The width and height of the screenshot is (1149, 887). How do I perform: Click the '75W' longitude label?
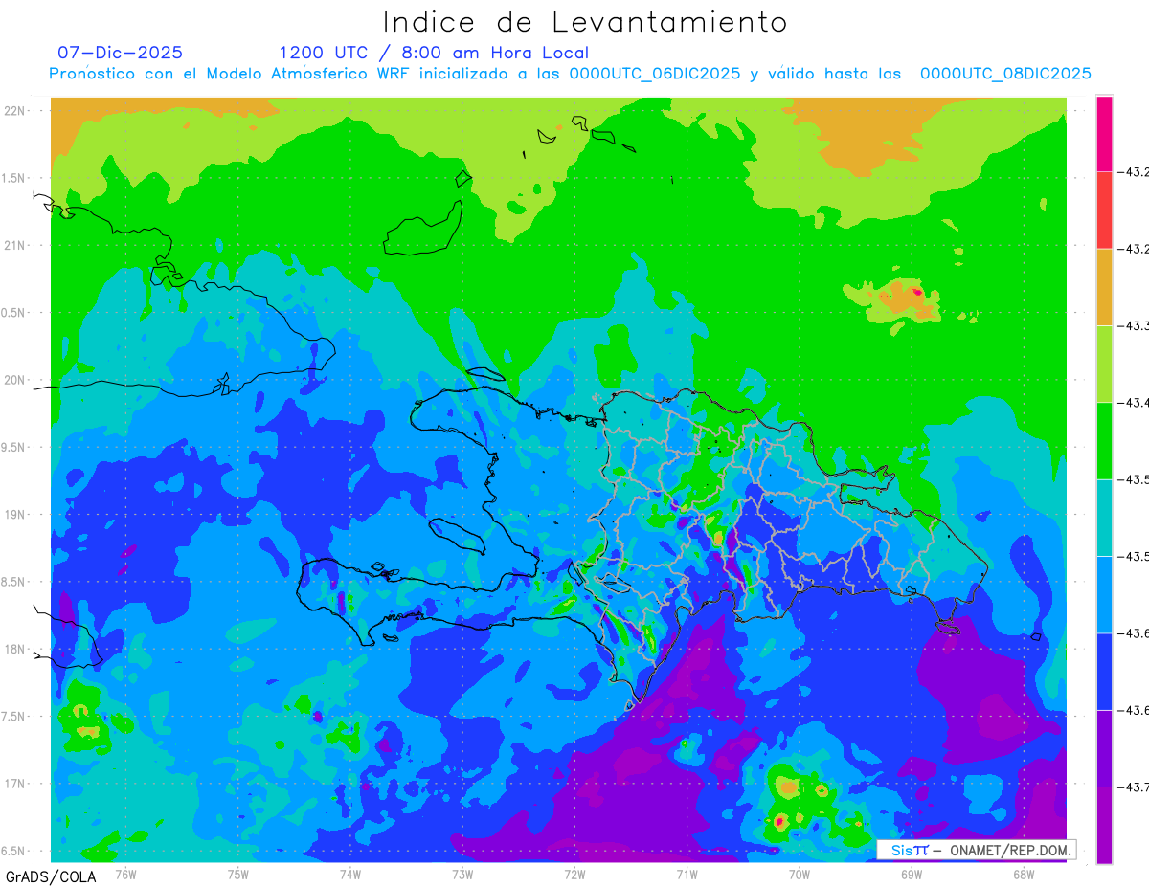pos(238,874)
